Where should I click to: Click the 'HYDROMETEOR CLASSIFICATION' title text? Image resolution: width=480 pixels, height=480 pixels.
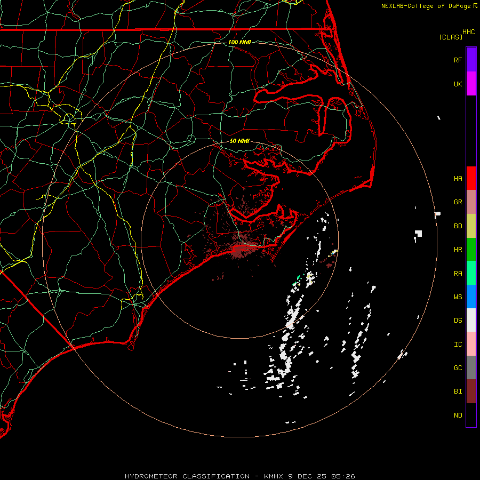[x=187, y=476]
